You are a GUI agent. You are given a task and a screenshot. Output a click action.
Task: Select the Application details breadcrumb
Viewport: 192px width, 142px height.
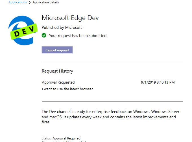click(x=46, y=3)
